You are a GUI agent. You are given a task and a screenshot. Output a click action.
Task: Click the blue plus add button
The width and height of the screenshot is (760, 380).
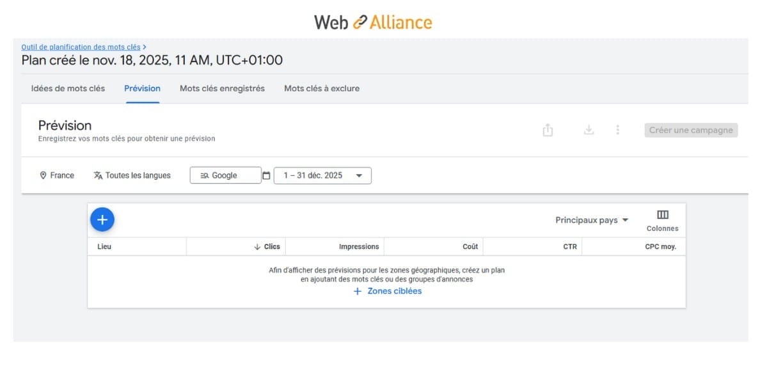pos(102,219)
